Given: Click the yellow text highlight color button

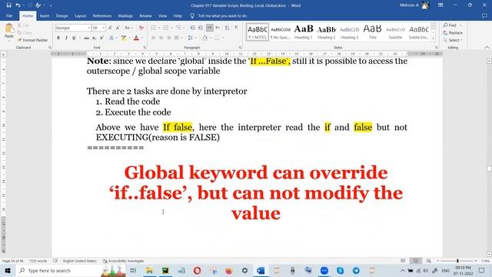Looking at the screenshot, I should coord(124,38).
